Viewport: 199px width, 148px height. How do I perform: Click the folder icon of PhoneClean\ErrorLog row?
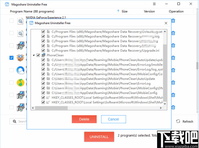point(48,83)
